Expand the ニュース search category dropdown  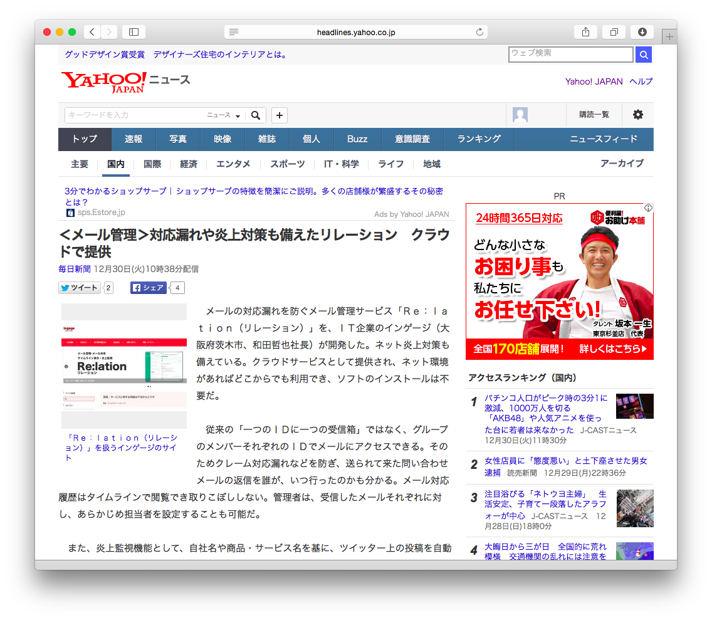pos(223,115)
